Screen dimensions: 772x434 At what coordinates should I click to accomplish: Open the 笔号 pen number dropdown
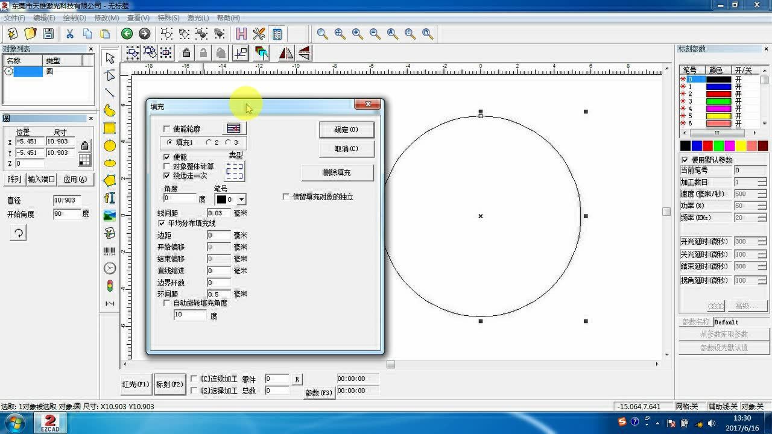[241, 200]
